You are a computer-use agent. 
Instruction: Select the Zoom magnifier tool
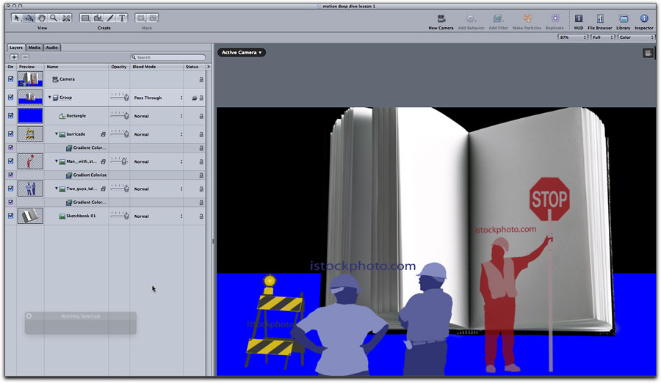pos(54,18)
